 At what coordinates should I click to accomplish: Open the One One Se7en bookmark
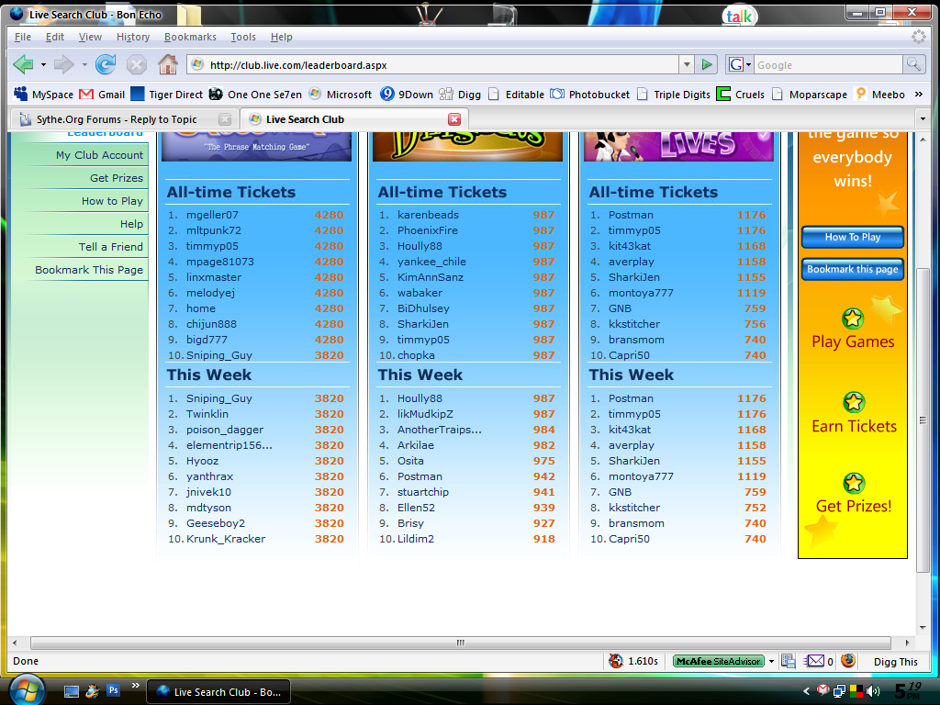[x=255, y=95]
